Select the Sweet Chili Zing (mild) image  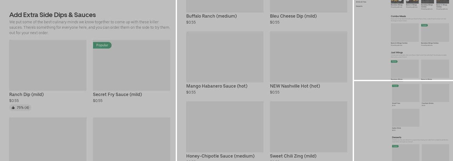[308, 127]
